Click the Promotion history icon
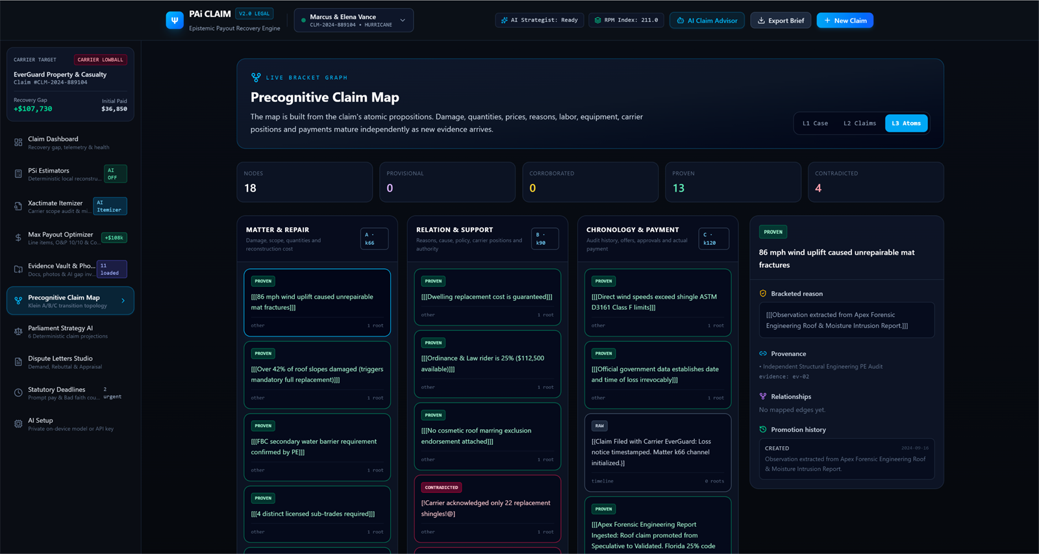The width and height of the screenshot is (1039, 554). (x=763, y=429)
